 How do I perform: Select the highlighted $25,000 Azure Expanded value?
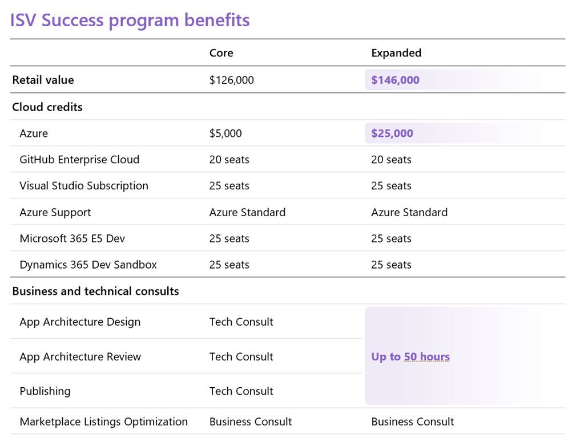(x=392, y=133)
